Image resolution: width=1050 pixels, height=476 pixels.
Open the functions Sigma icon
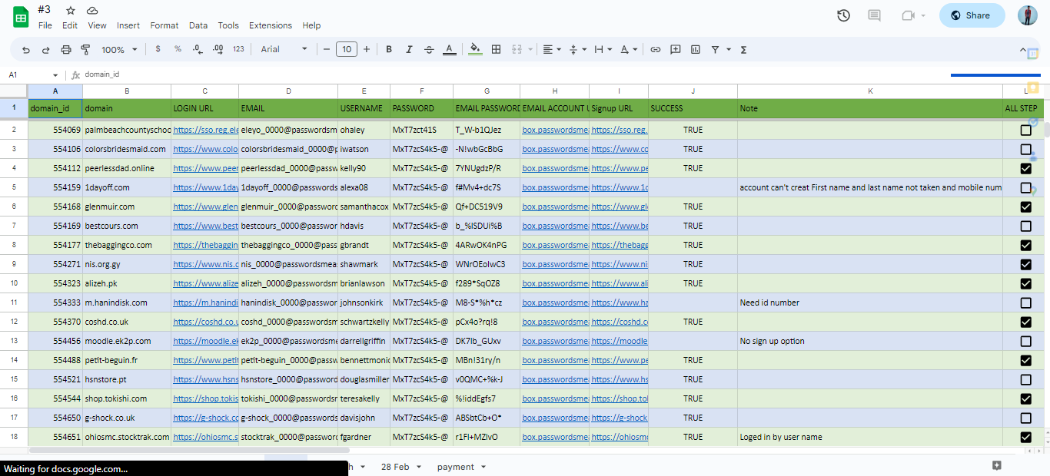click(743, 49)
